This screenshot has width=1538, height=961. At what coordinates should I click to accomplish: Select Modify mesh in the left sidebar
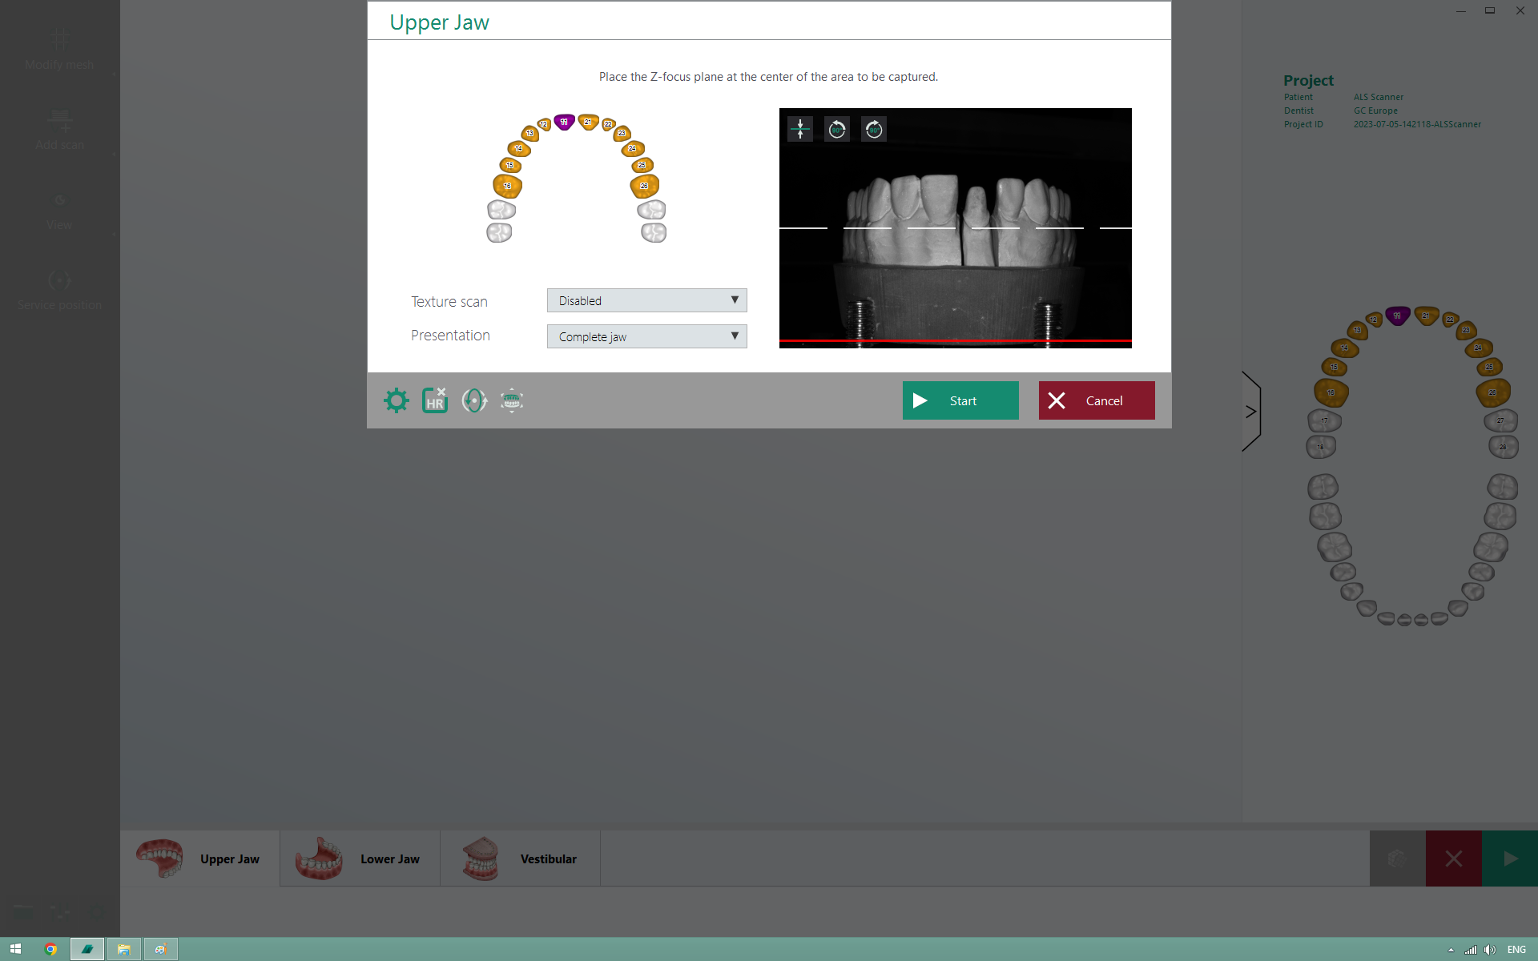pos(59,48)
